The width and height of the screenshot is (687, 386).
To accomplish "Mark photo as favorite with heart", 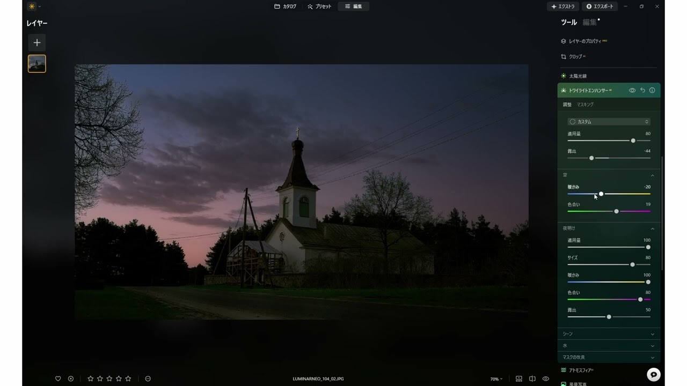I will (x=58, y=378).
